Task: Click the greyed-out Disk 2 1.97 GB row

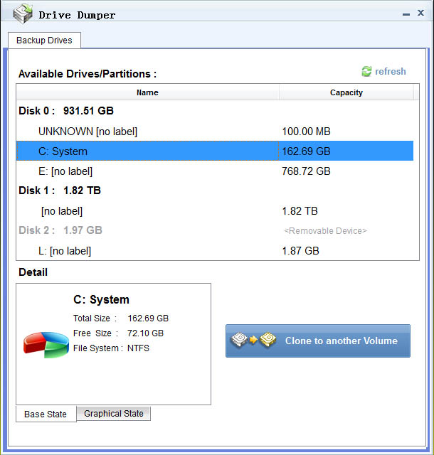Action: click(x=60, y=230)
